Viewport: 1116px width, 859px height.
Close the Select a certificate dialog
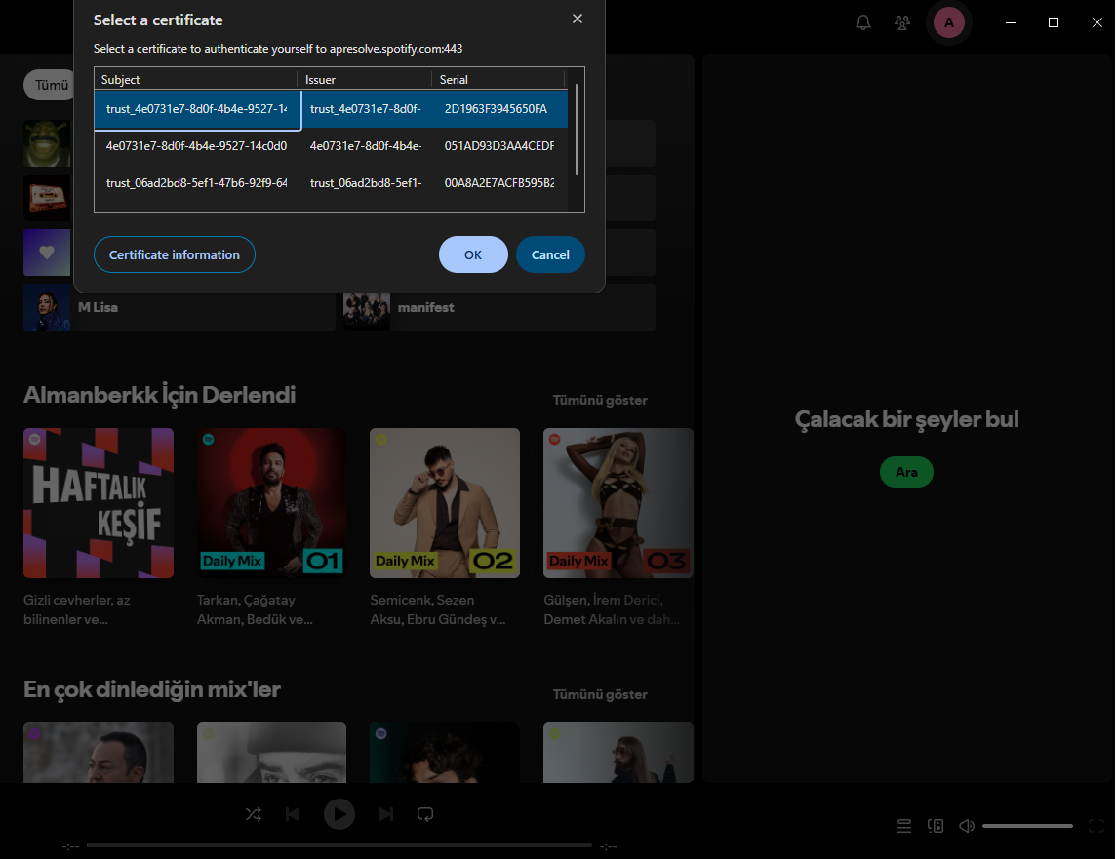tap(578, 19)
